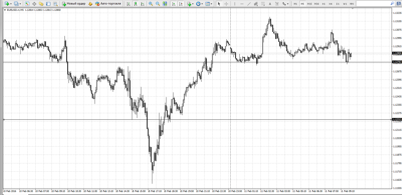Select the Trendline drawing tool
This screenshot has width=402, height=195.
(x=249, y=4)
